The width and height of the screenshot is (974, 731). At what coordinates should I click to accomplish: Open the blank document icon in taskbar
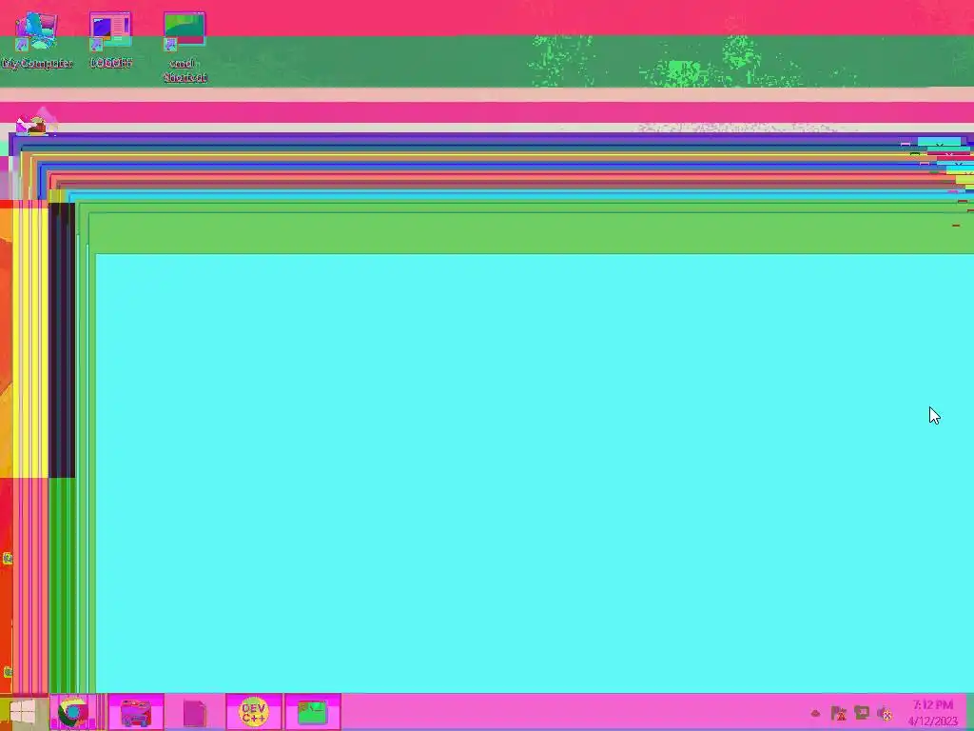(194, 712)
